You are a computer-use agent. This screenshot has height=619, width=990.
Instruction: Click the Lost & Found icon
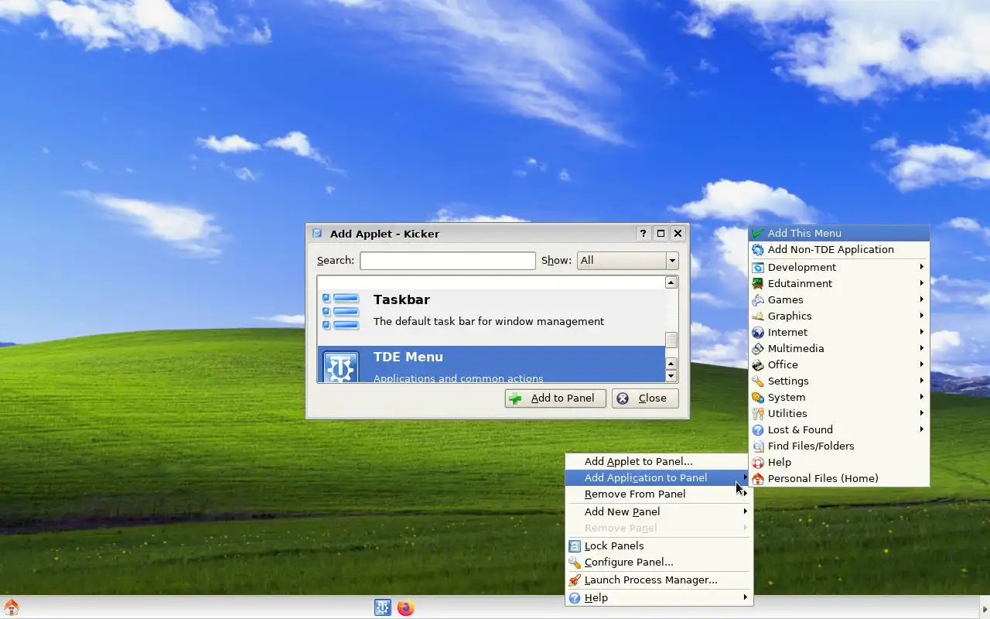tap(758, 430)
